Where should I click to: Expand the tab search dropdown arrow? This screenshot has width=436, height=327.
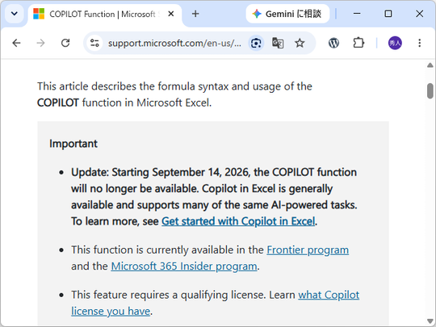15,14
